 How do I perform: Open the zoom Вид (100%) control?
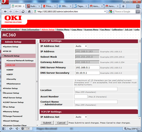(x=132, y=129)
